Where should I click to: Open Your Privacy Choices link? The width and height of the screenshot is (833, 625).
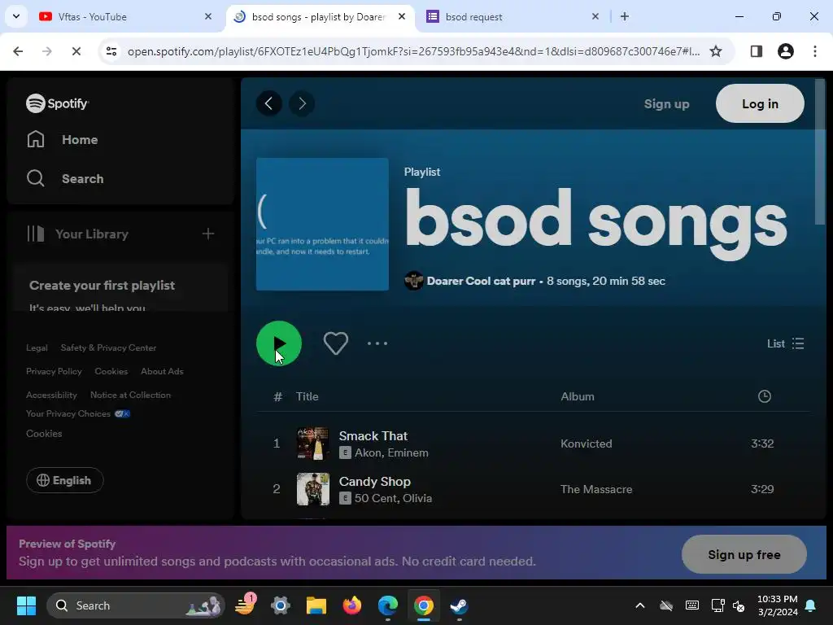[x=78, y=413]
